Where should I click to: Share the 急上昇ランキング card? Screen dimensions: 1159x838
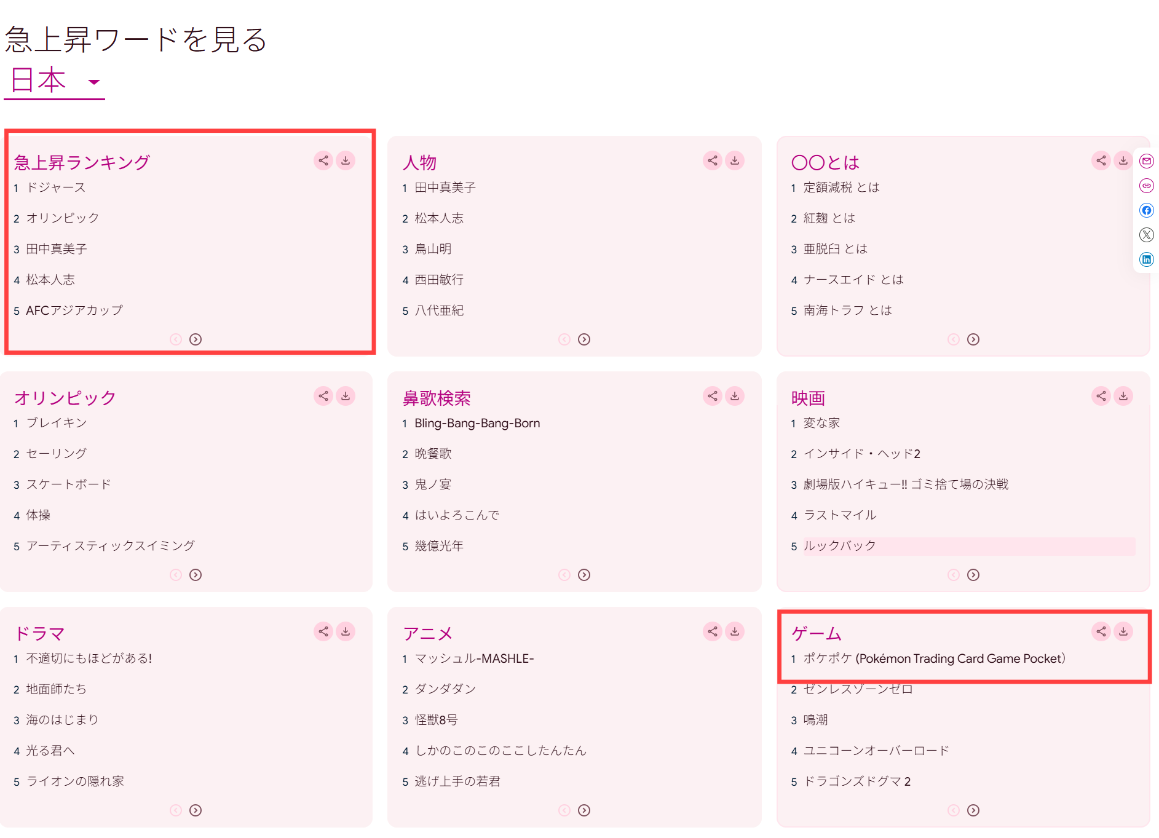(x=323, y=160)
